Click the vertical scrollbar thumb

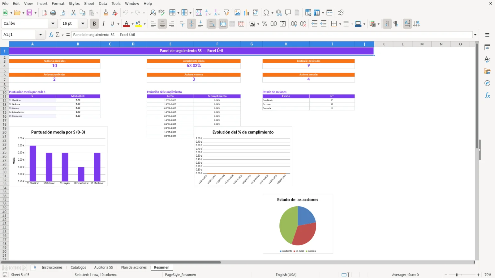(x=477, y=96)
